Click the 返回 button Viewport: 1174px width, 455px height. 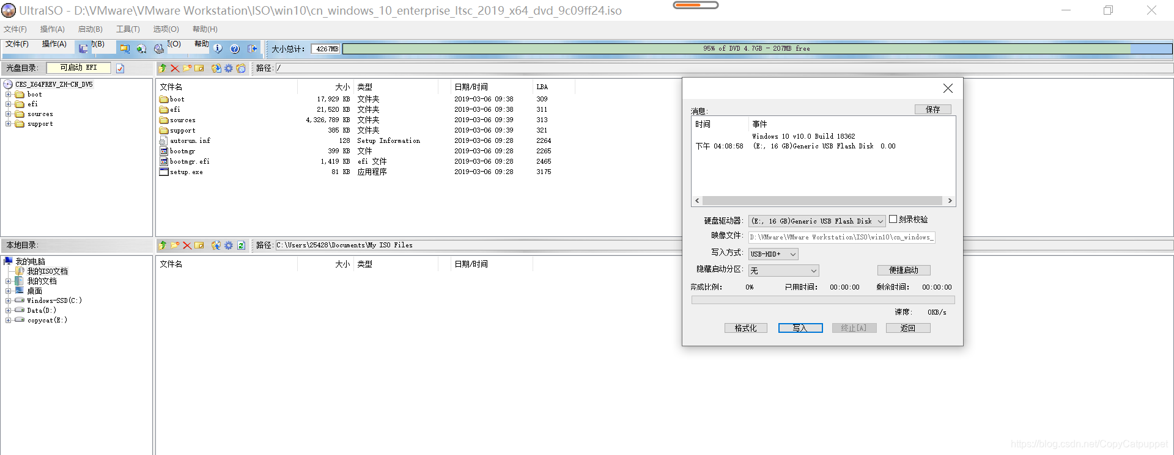[908, 329]
